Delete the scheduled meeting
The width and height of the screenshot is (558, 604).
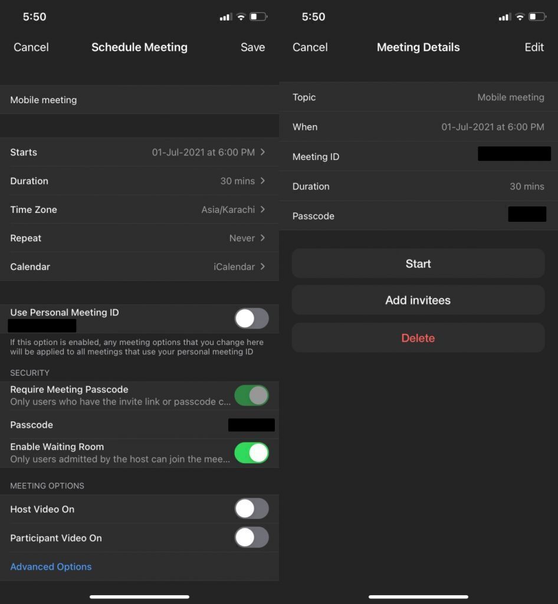pos(418,337)
